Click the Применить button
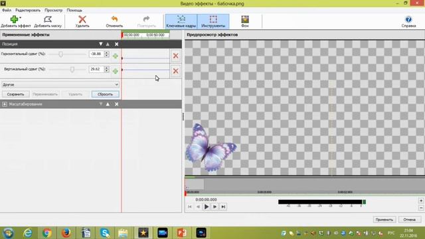Screen dimensions: 425x239 pos(384,220)
